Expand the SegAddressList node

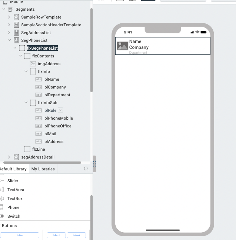(9, 33)
